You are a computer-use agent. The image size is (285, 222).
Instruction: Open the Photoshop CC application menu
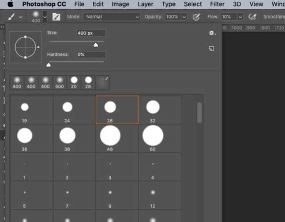[44, 4]
